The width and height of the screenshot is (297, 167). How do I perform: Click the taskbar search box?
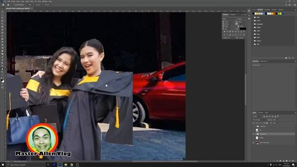pos(26,165)
